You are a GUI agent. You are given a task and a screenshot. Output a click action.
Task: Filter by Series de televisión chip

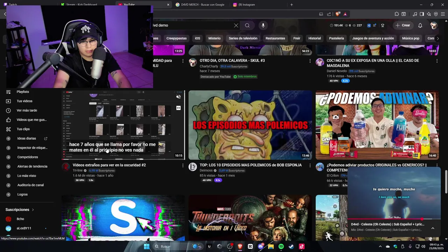coord(243,38)
